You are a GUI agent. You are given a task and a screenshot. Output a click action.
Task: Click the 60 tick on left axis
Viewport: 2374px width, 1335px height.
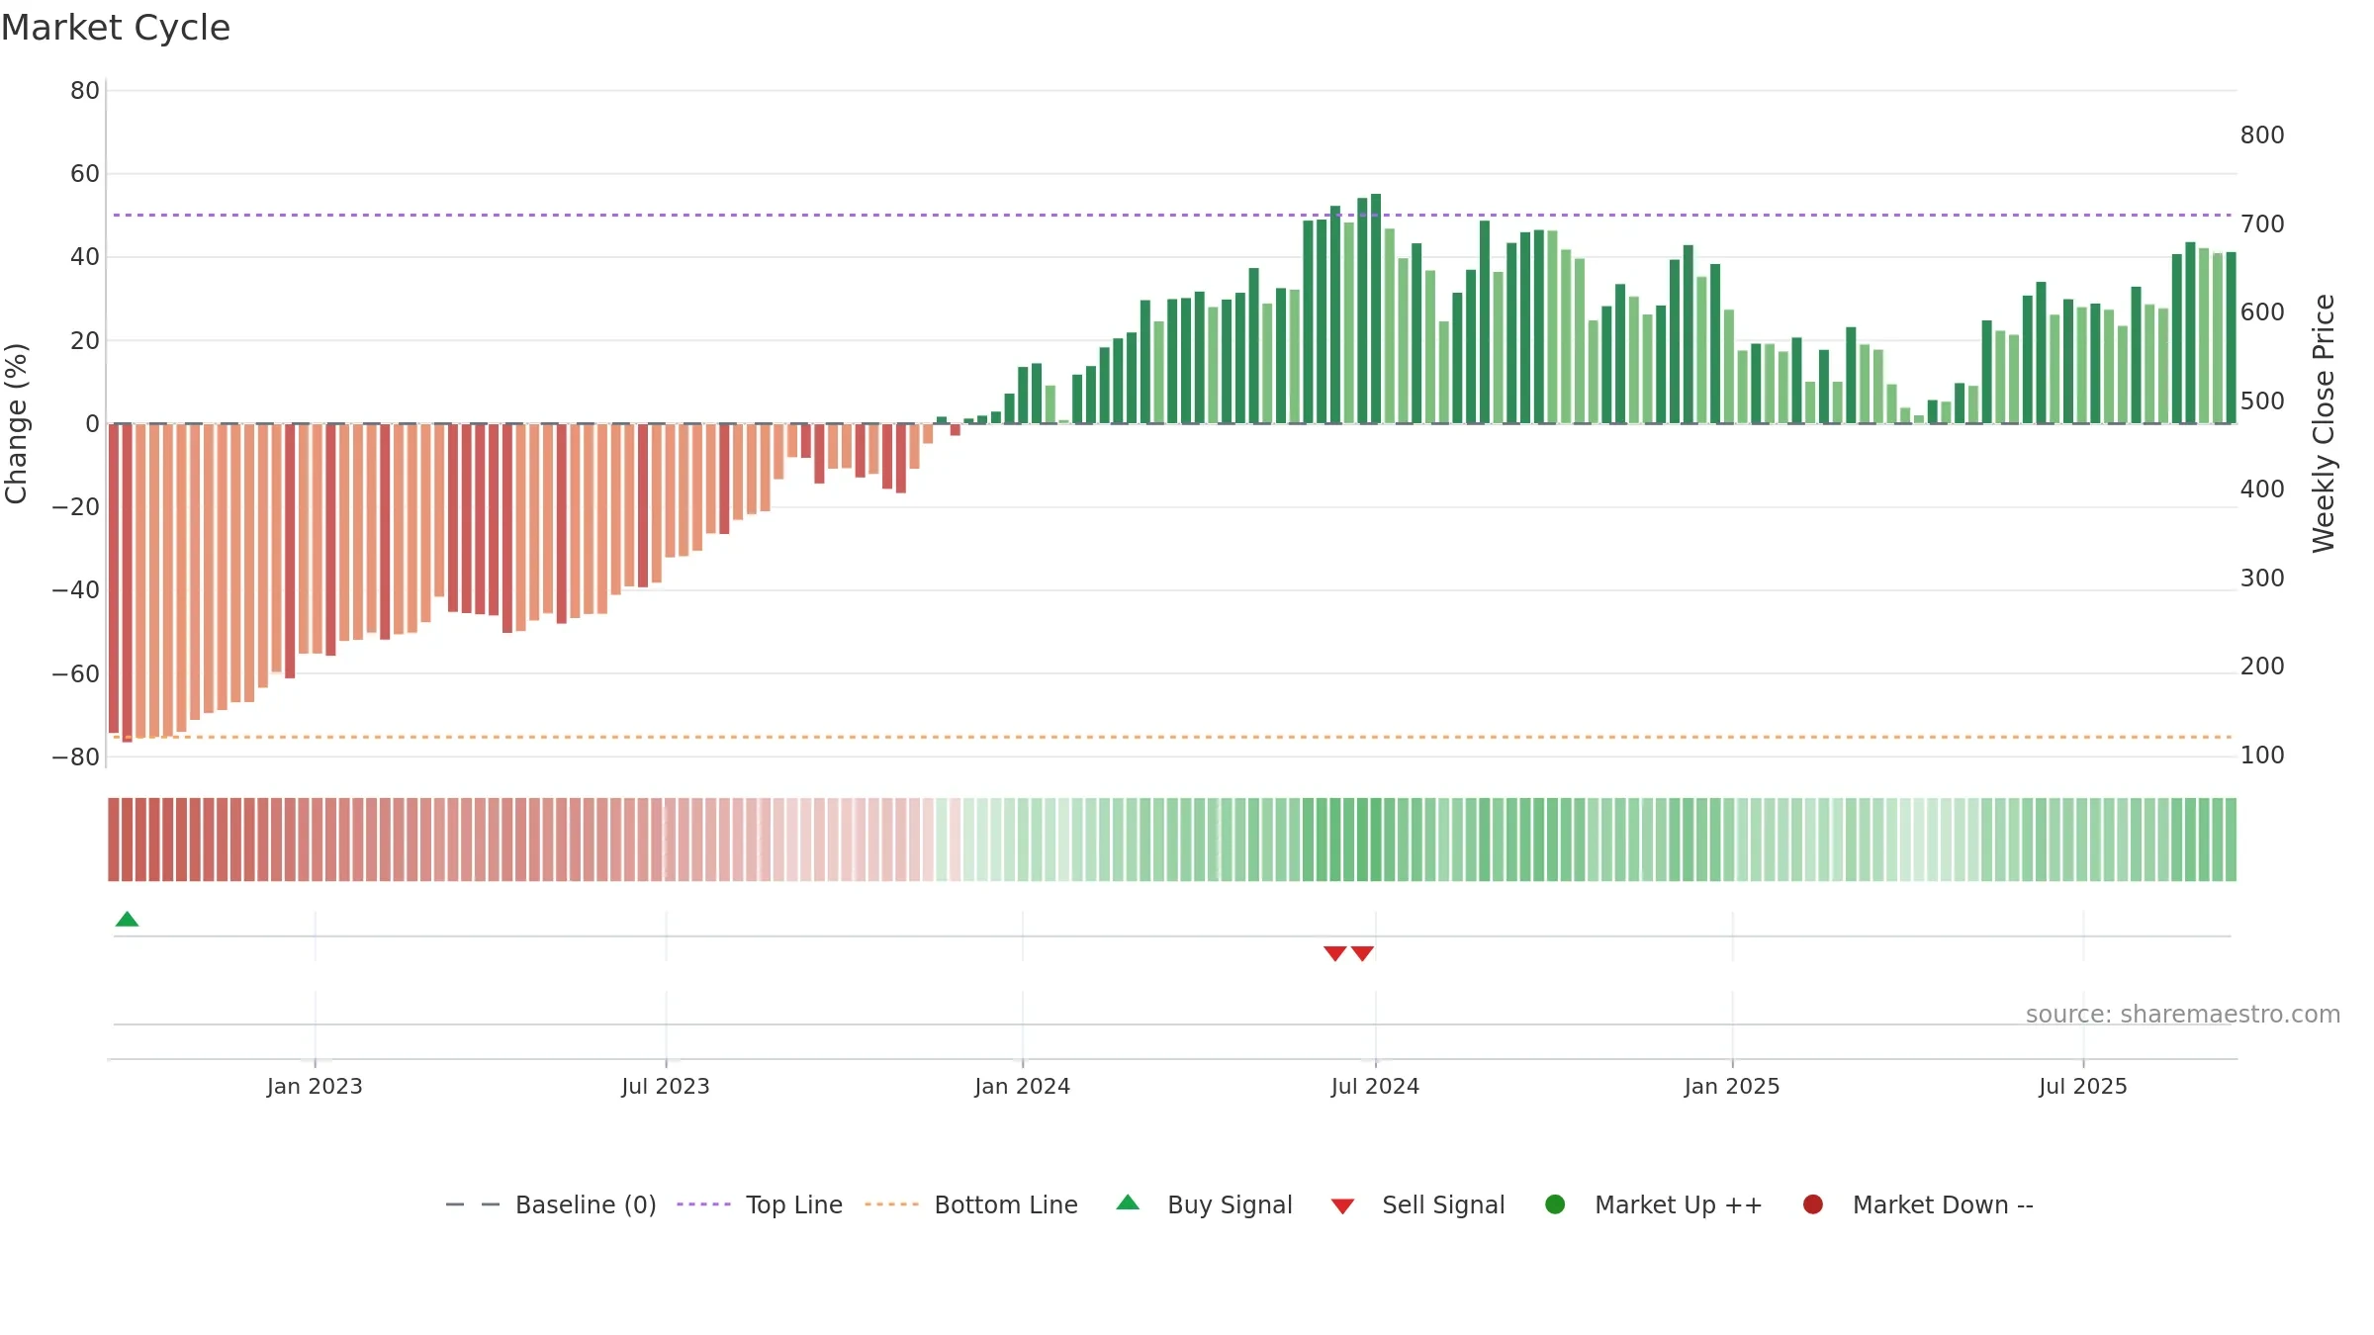pyautogui.click(x=85, y=174)
